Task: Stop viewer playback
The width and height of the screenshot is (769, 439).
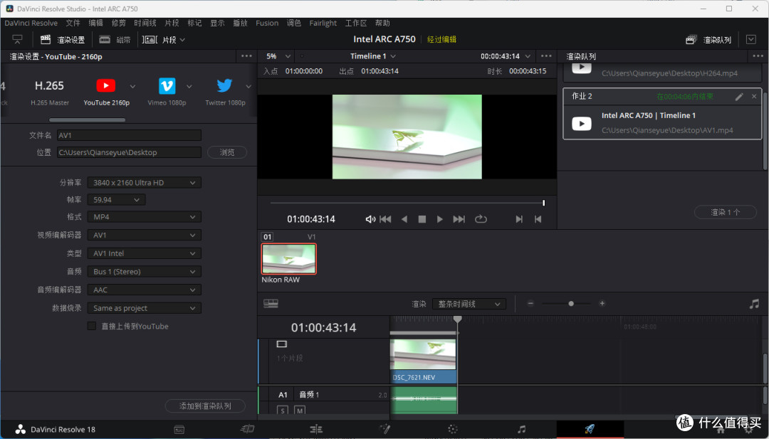Action: 422,219
